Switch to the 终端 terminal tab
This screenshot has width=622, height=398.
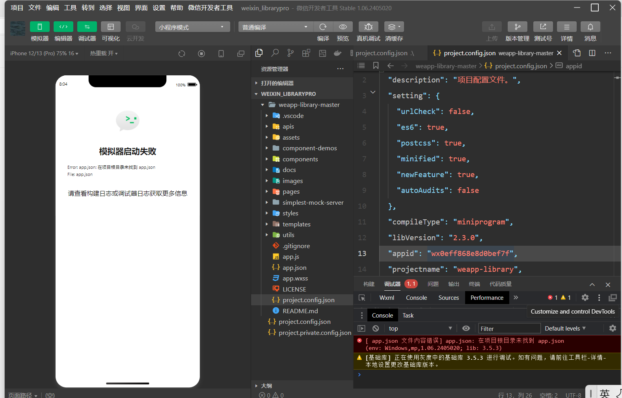point(475,284)
